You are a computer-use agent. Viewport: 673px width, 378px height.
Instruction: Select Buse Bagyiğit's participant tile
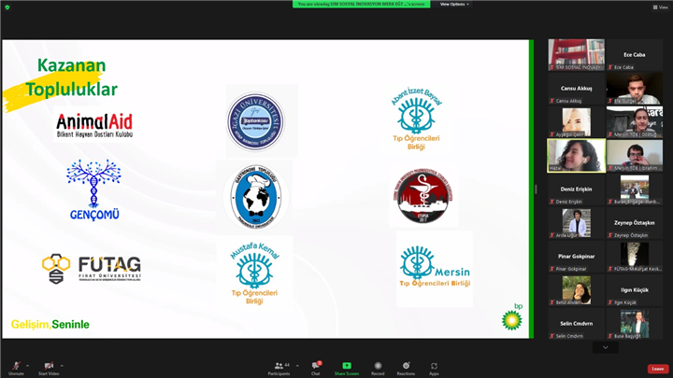[635, 324]
